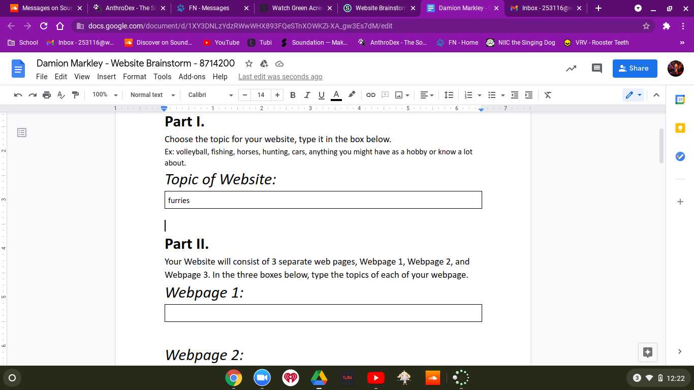
Task: Open the Editing mode pencil dropdown
Action: (634, 95)
